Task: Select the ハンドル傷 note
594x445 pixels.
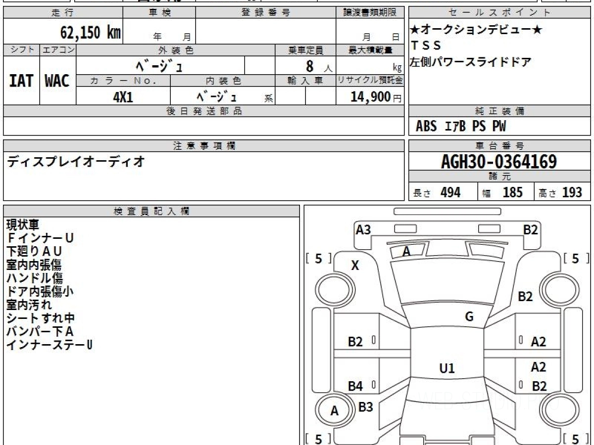Action: (x=35, y=278)
